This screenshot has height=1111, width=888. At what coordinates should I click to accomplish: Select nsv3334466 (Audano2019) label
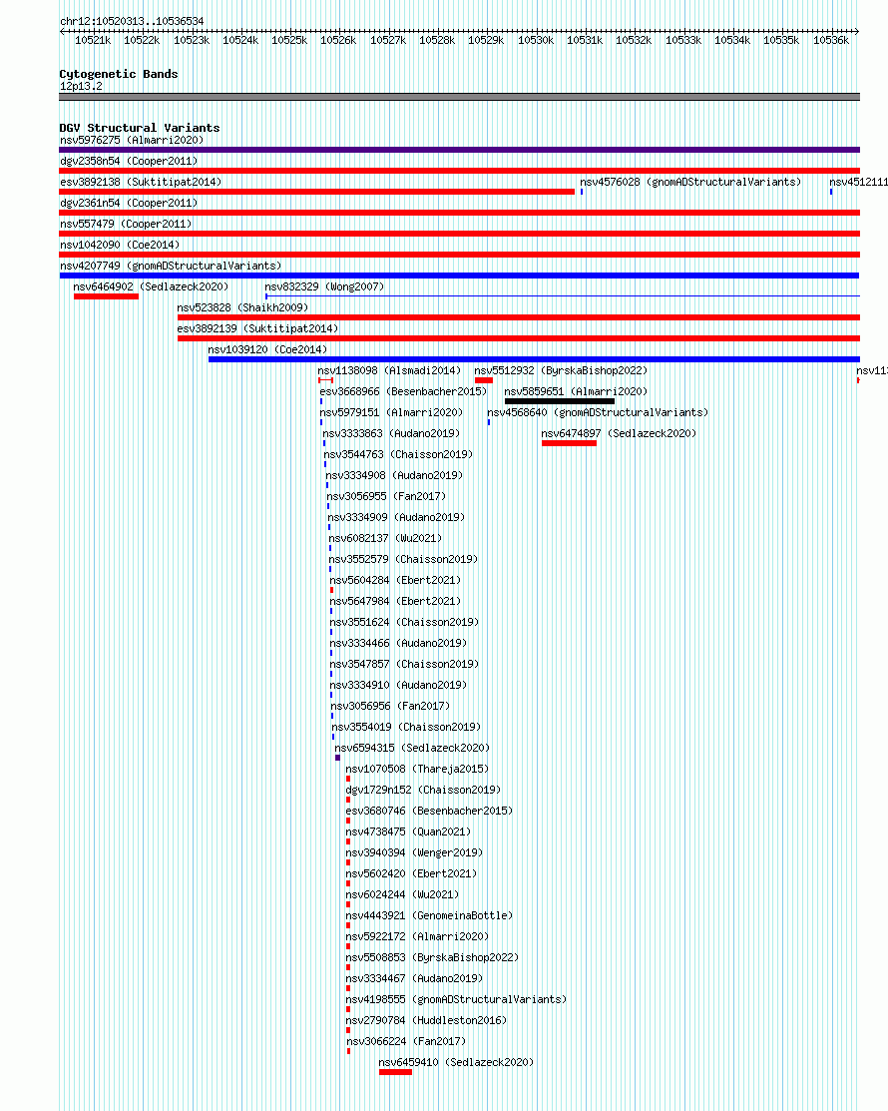click(399, 644)
